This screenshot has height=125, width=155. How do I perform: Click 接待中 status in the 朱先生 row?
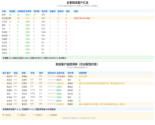tap(59, 80)
